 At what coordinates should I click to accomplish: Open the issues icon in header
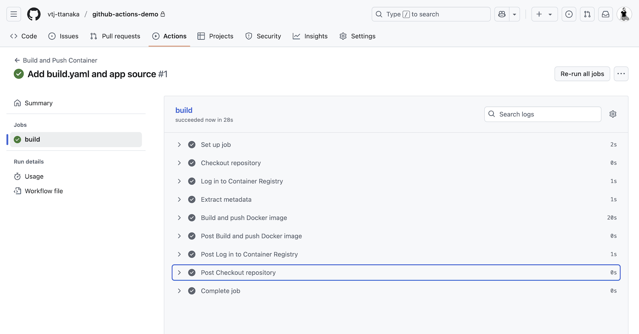[x=569, y=14]
